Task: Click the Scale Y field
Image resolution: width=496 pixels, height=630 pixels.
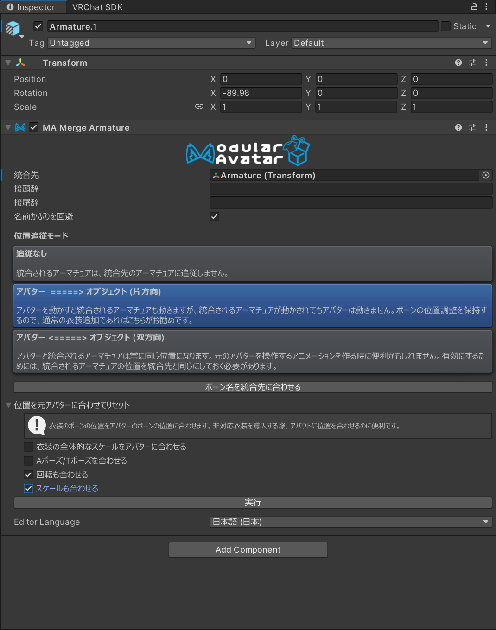Action: [x=356, y=107]
